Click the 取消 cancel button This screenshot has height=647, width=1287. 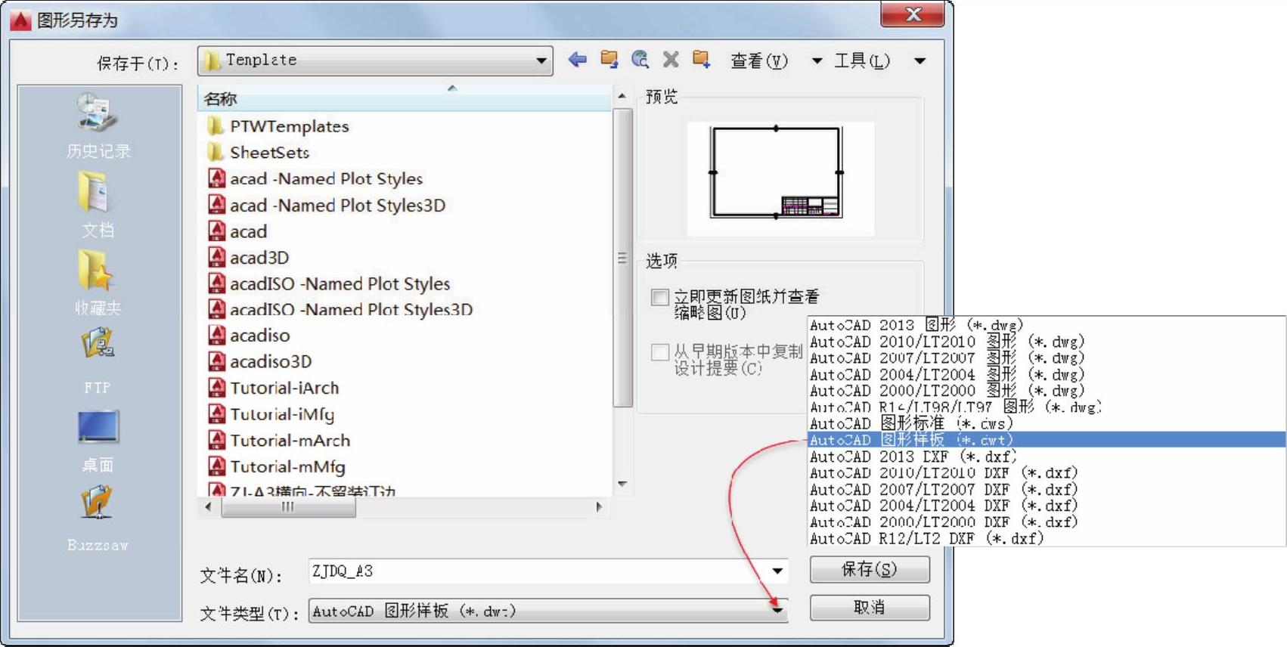(870, 608)
